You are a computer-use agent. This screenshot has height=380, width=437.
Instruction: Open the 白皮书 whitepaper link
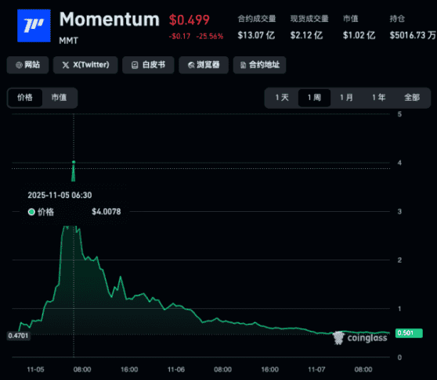tap(148, 65)
